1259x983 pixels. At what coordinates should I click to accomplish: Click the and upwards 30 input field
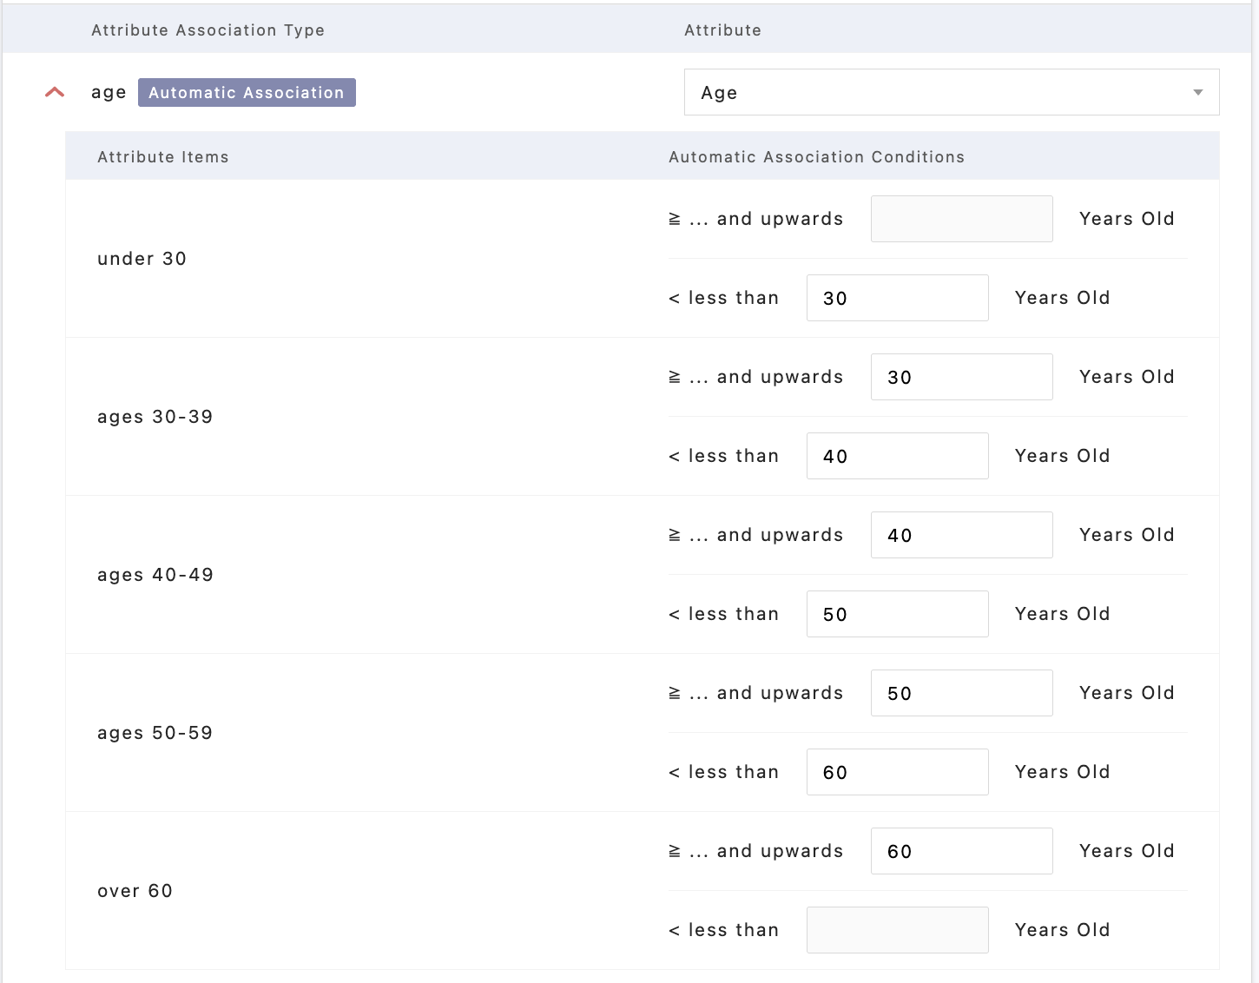click(961, 377)
